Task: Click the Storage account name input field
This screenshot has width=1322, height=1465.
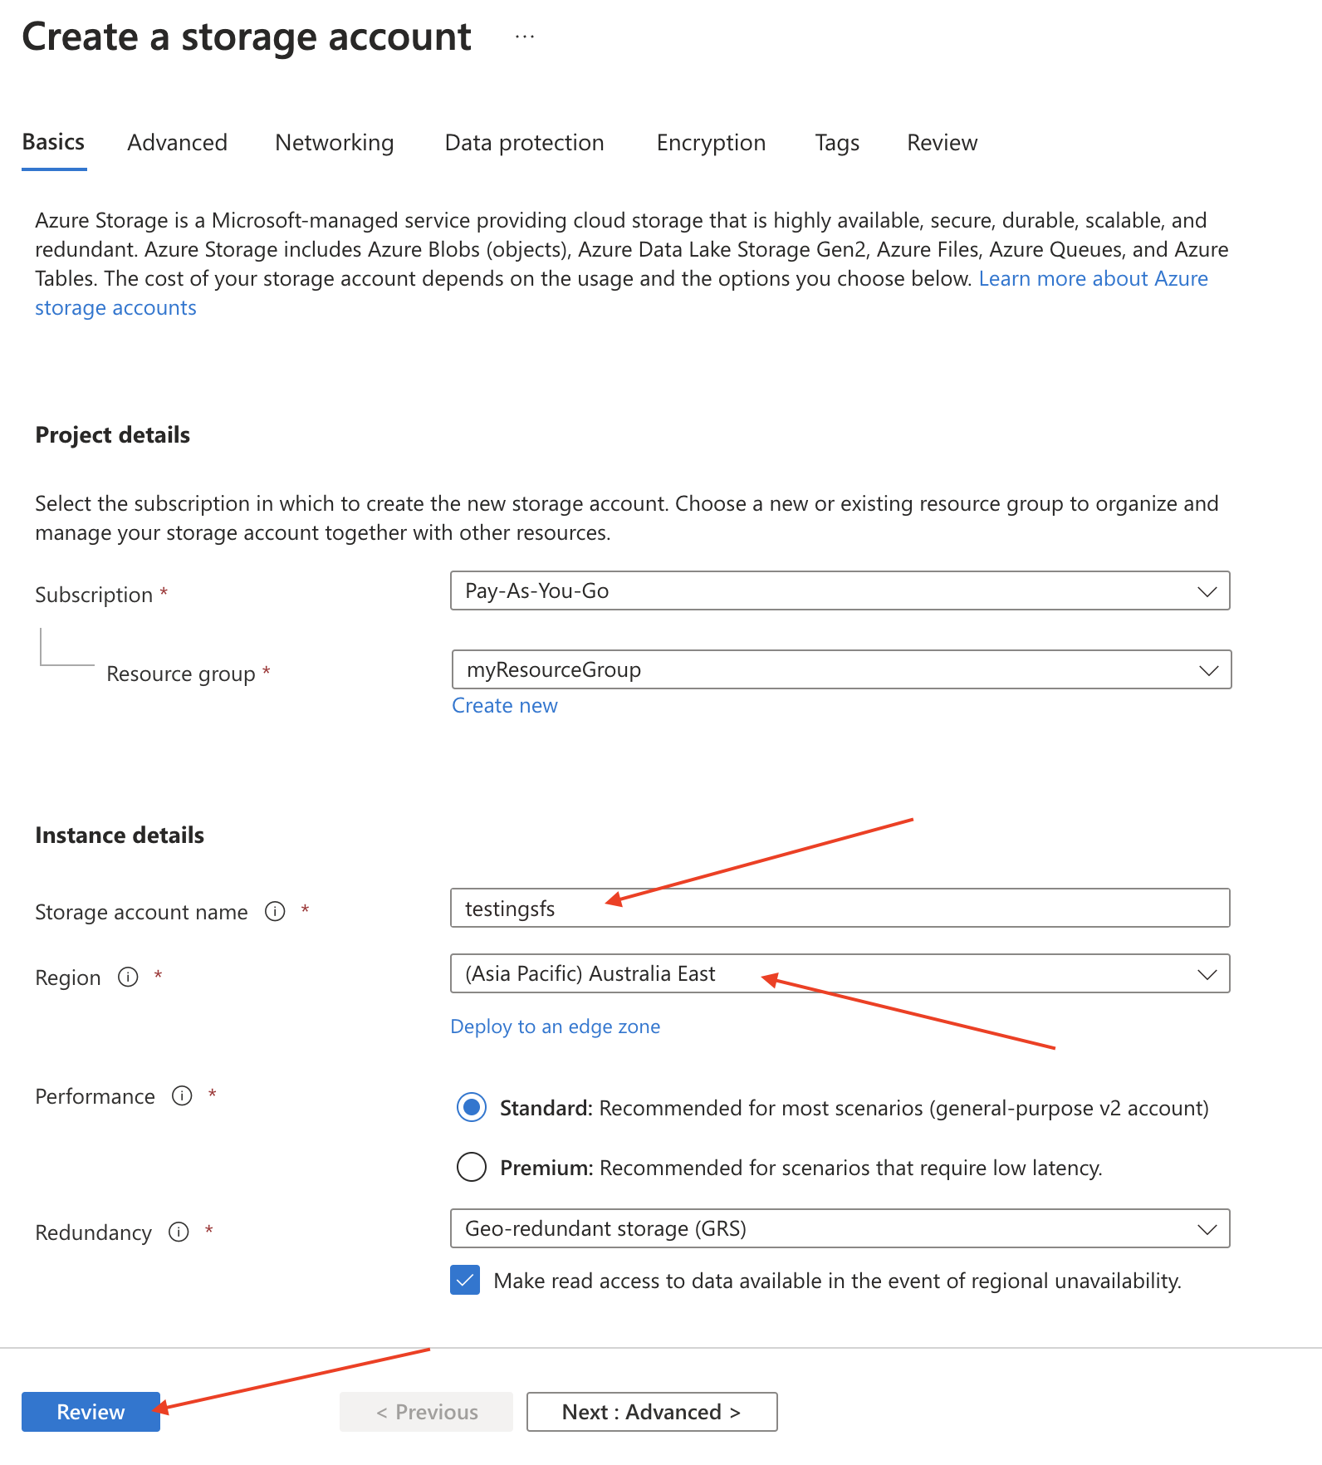Action: click(x=840, y=908)
